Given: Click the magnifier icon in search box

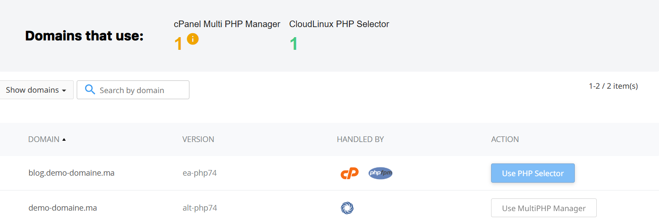Looking at the screenshot, I should (90, 90).
